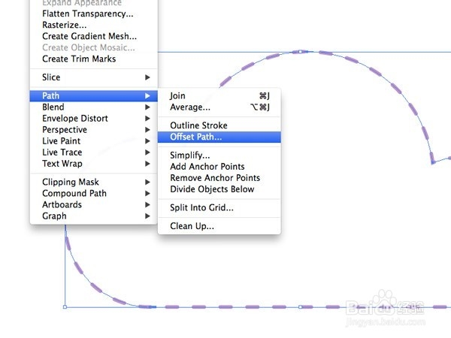
Task: Choose Join from Path submenu
Action: click(219, 95)
